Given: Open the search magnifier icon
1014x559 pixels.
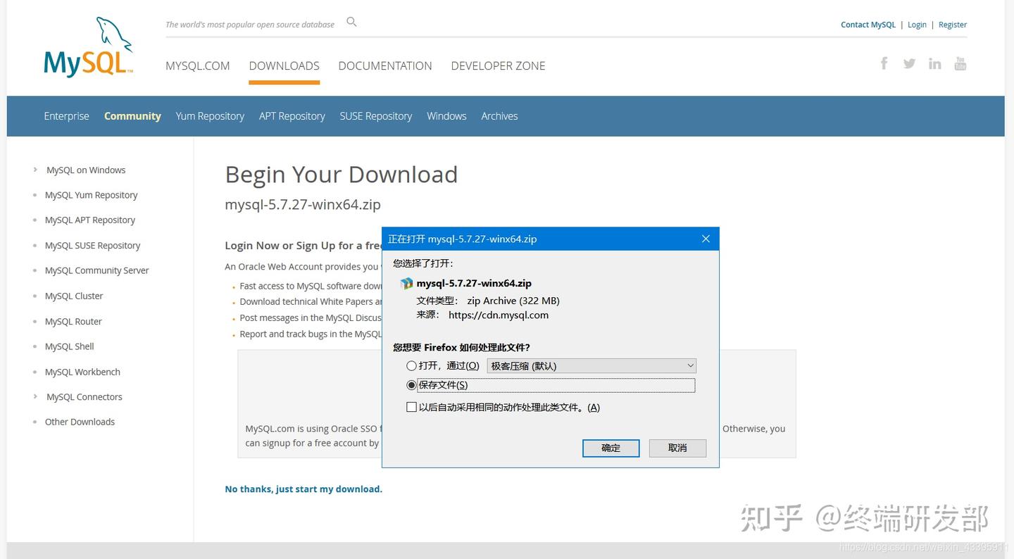Looking at the screenshot, I should pyautogui.click(x=351, y=21).
